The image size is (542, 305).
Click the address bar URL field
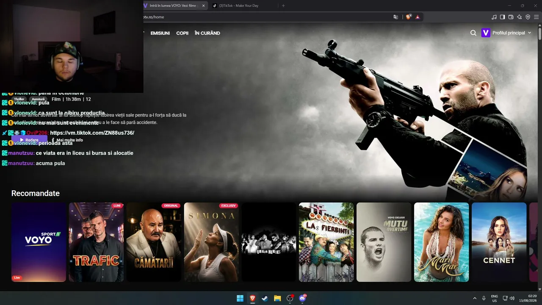pyautogui.click(x=267, y=17)
